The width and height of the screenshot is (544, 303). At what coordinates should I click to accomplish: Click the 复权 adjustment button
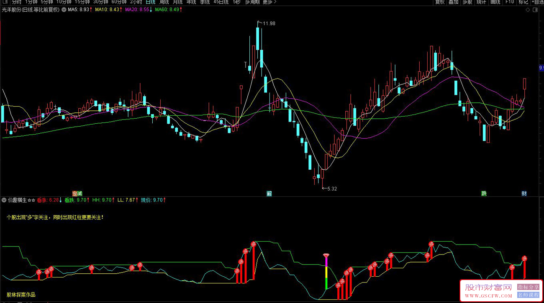coord(440,2)
